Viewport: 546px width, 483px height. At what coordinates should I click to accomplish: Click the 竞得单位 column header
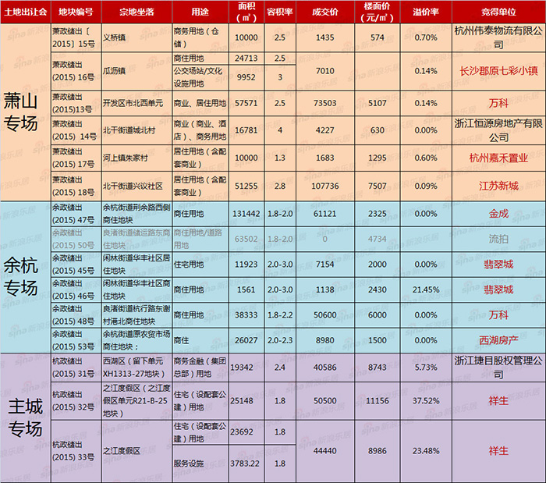[x=498, y=13]
